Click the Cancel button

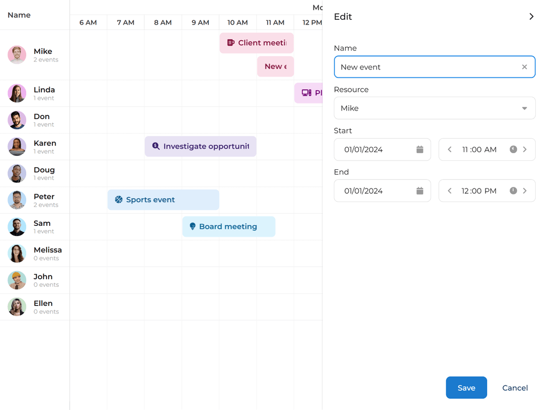pos(514,388)
